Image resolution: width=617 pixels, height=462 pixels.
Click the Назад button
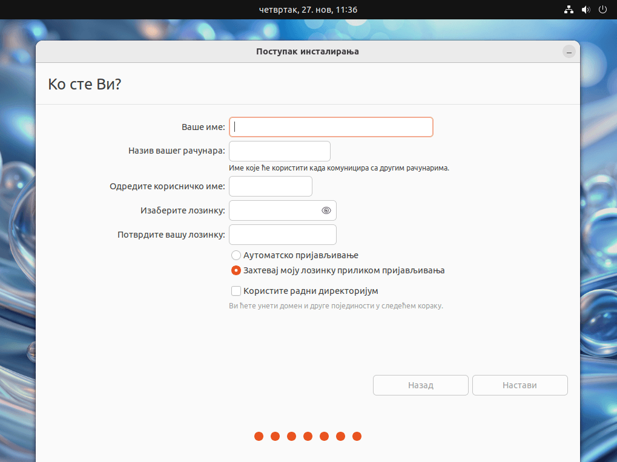[x=421, y=385]
